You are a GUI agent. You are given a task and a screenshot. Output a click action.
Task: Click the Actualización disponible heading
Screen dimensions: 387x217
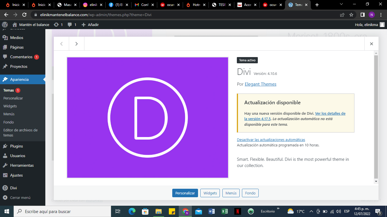pyautogui.click(x=272, y=103)
